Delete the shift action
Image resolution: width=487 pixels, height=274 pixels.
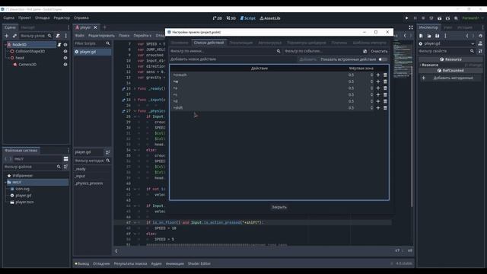pos(385,108)
